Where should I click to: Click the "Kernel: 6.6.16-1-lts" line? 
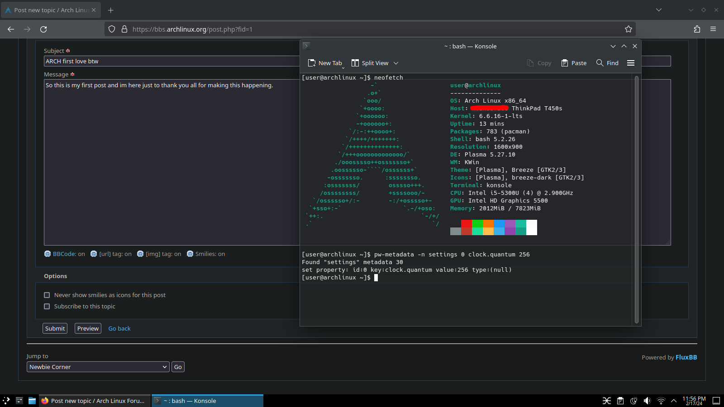tap(486, 116)
